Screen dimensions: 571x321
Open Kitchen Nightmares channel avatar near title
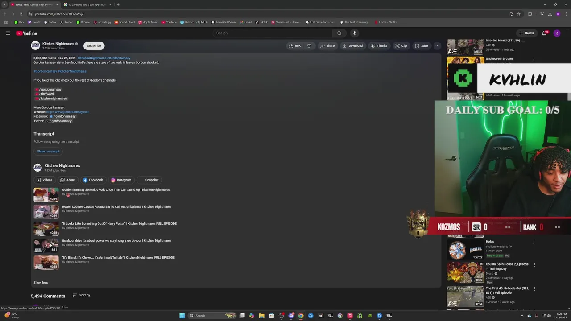coord(35,45)
